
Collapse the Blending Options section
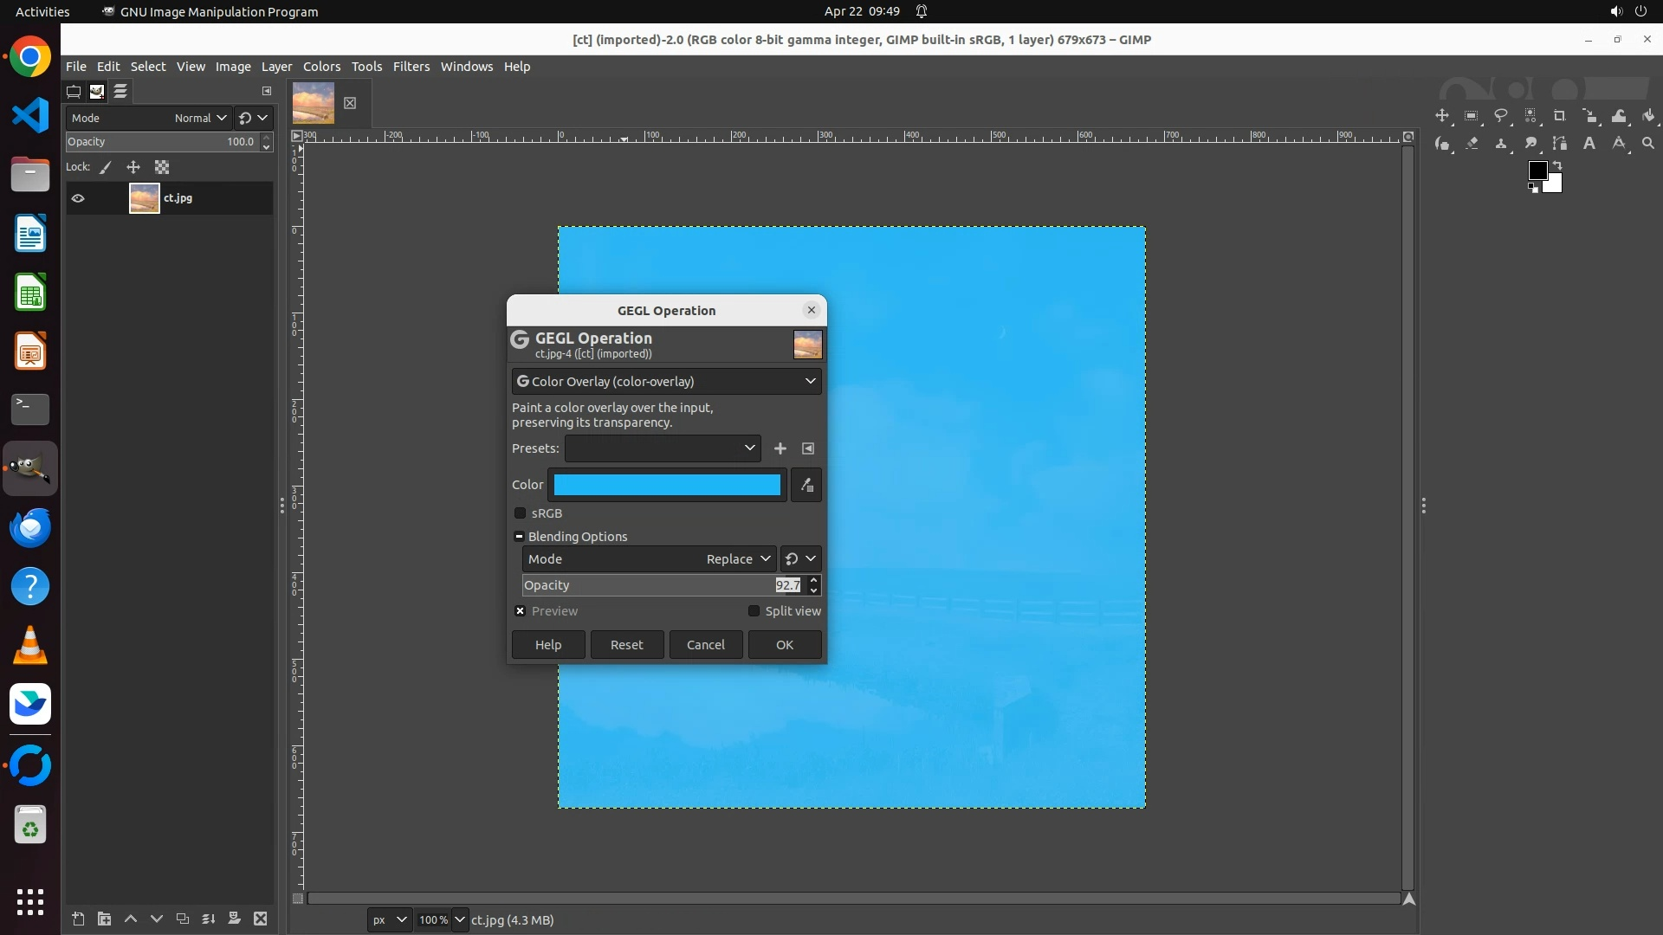(x=519, y=537)
